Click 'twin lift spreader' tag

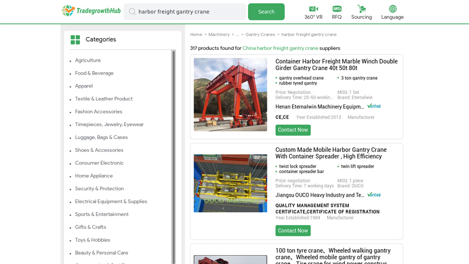[358, 167]
